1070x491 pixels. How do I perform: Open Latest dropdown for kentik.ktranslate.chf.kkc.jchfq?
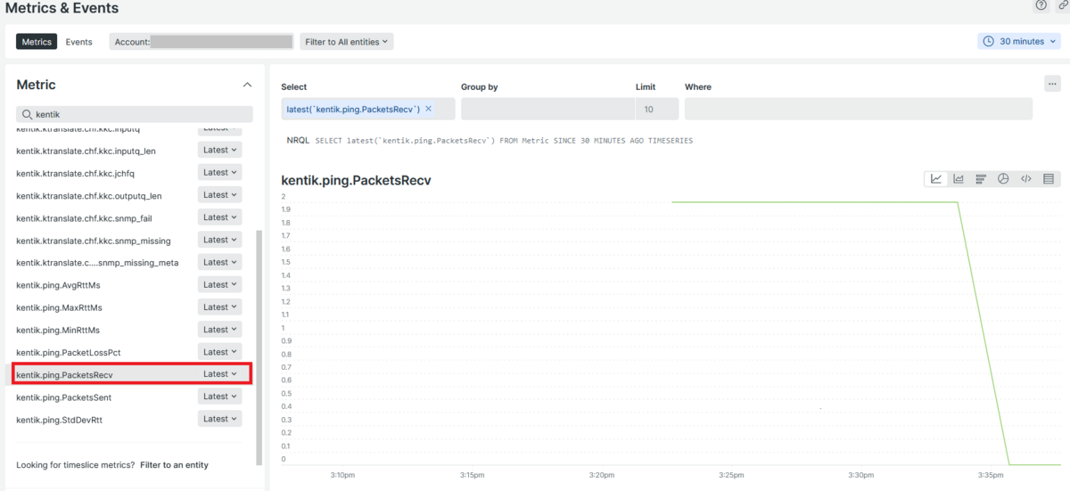click(219, 173)
